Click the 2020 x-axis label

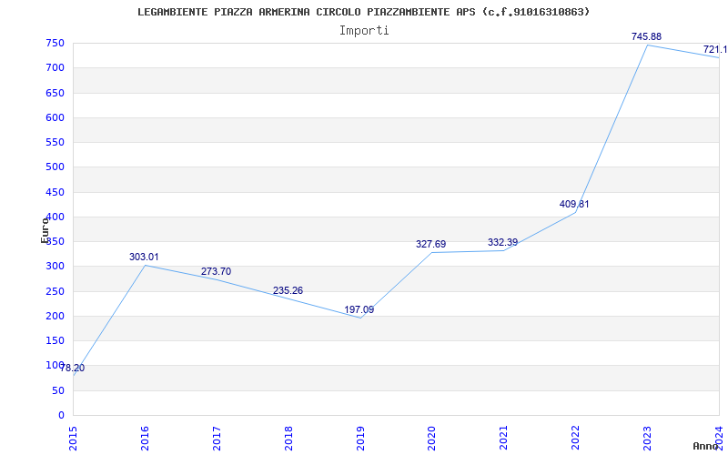click(431, 438)
